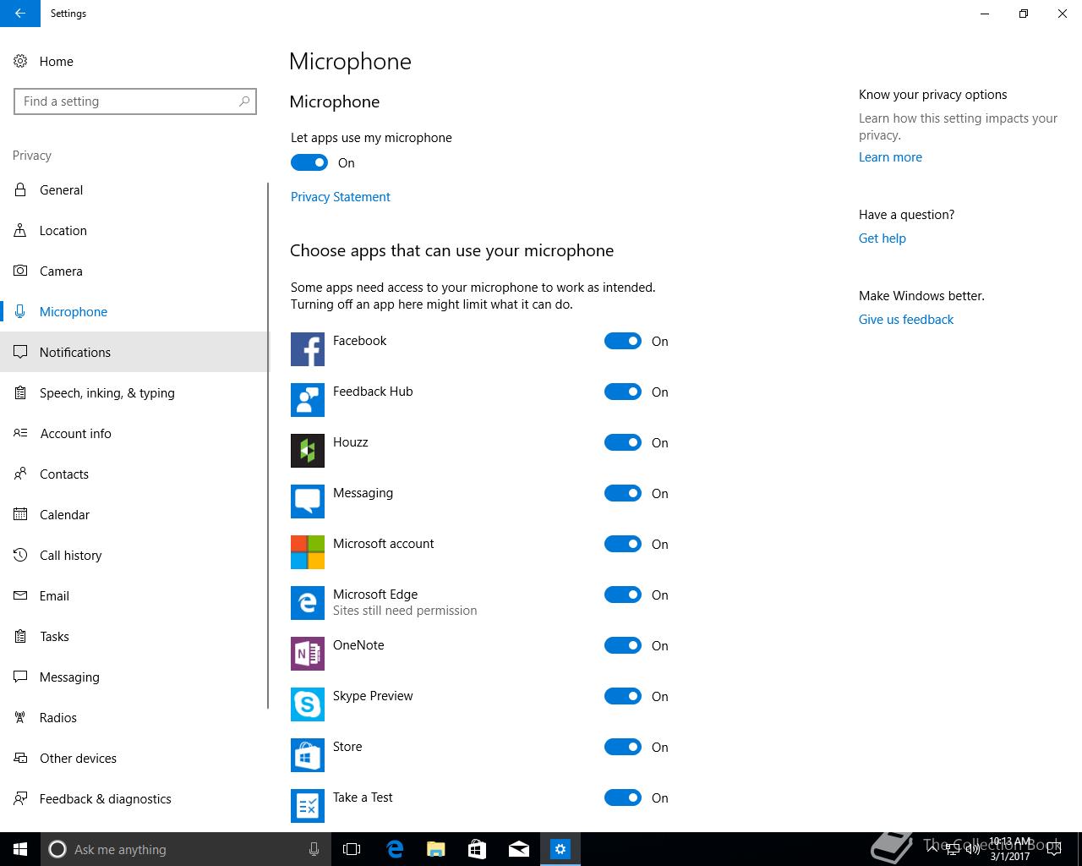Turn off Microsoft Edge microphone access
This screenshot has height=866, width=1082.
pyautogui.click(x=623, y=595)
